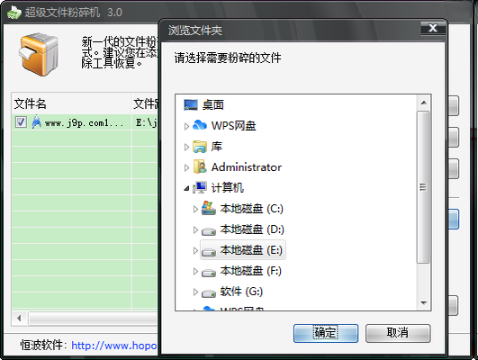Select the 计算机 label in tree
Viewport: 478px width, 360px height.
point(228,188)
